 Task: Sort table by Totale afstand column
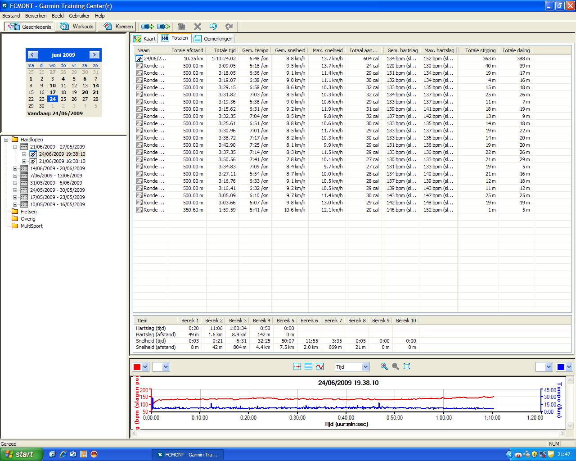tap(187, 50)
